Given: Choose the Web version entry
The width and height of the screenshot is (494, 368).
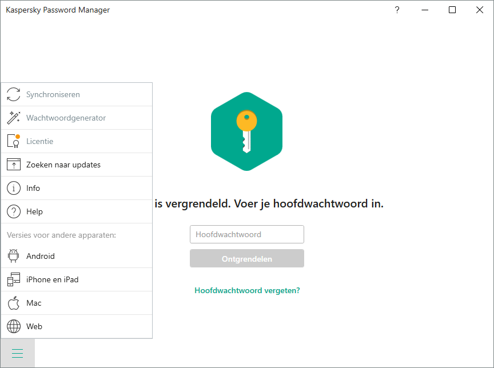Looking at the screenshot, I should pos(77,326).
